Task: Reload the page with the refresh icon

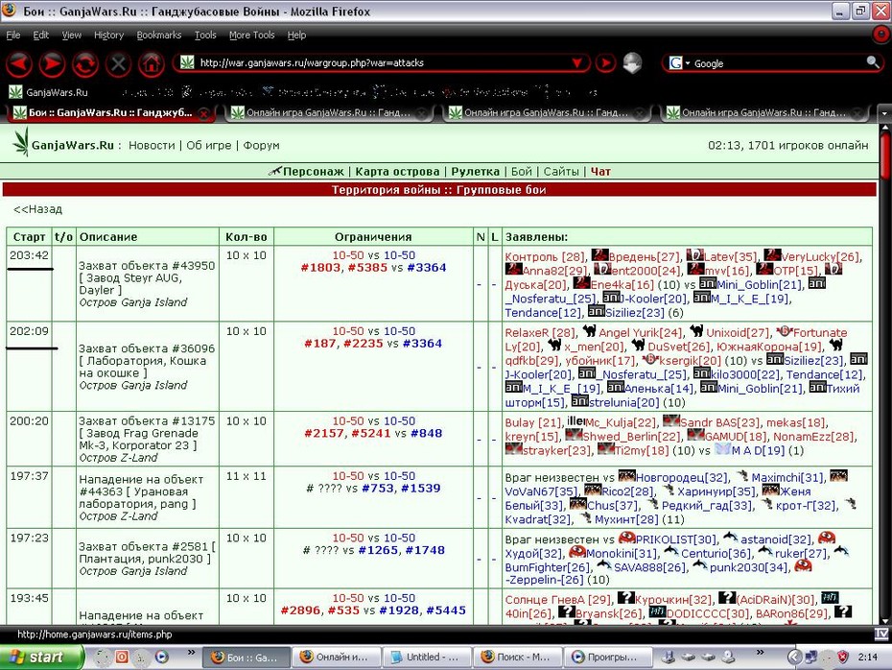Action: (84, 63)
